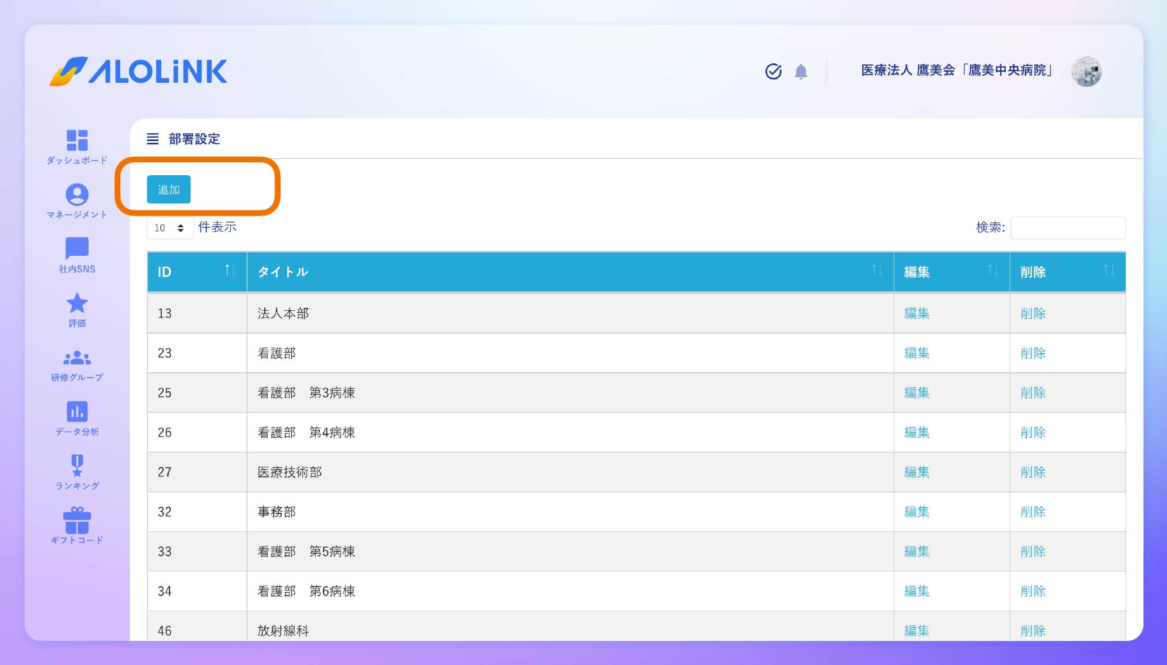This screenshot has height=665, width=1167.
Task: Open the Management person icon
Action: click(77, 195)
